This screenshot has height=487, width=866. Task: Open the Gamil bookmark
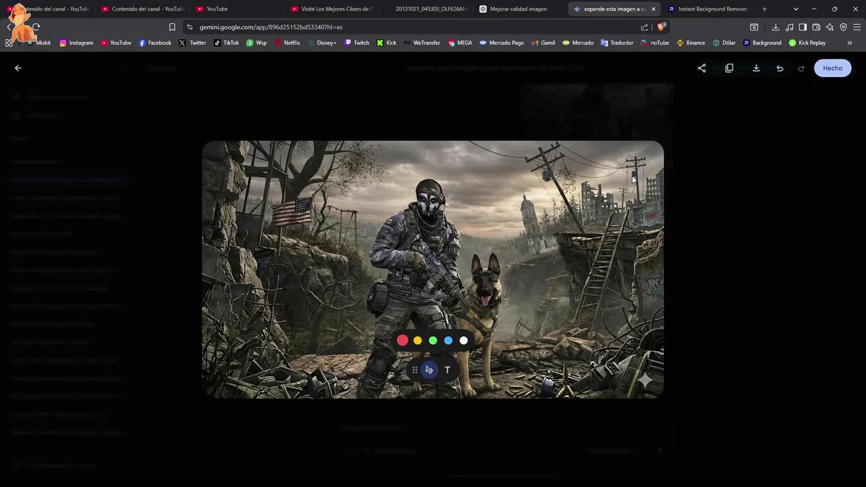pyautogui.click(x=543, y=43)
